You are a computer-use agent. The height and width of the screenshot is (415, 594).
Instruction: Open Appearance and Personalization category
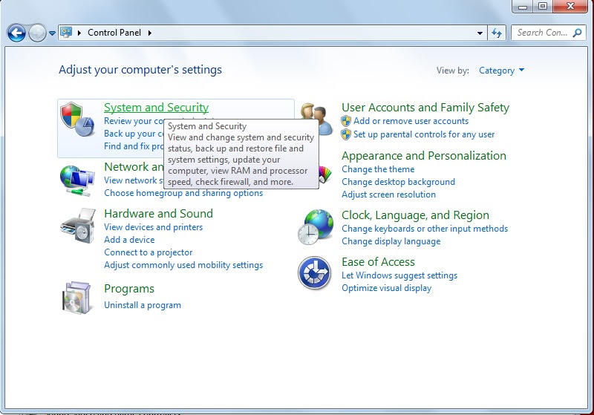(x=423, y=156)
